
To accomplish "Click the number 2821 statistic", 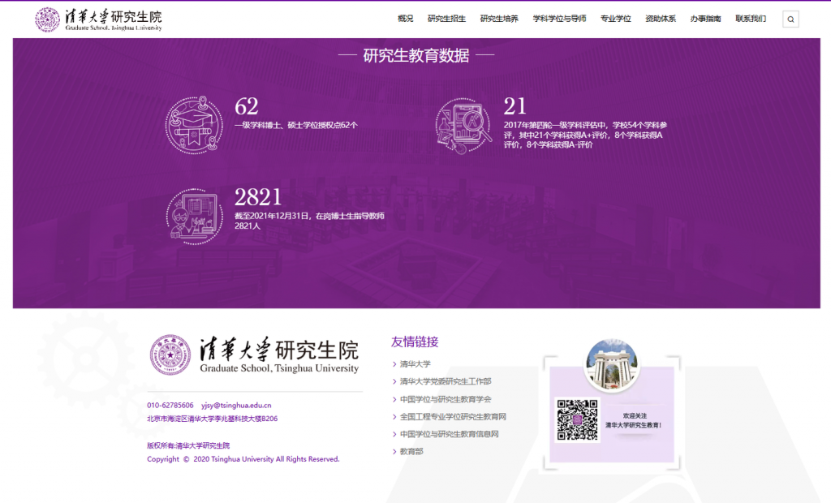I will 258,197.
